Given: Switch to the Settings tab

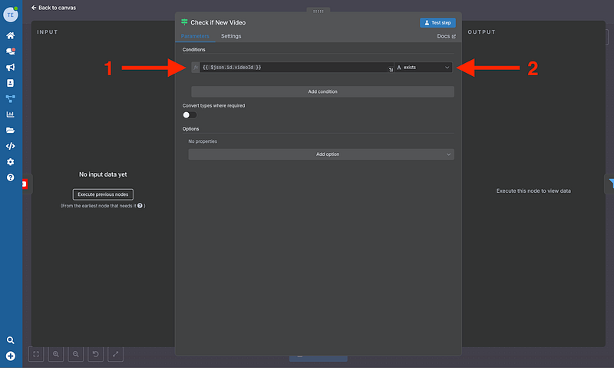Looking at the screenshot, I should coord(231,36).
